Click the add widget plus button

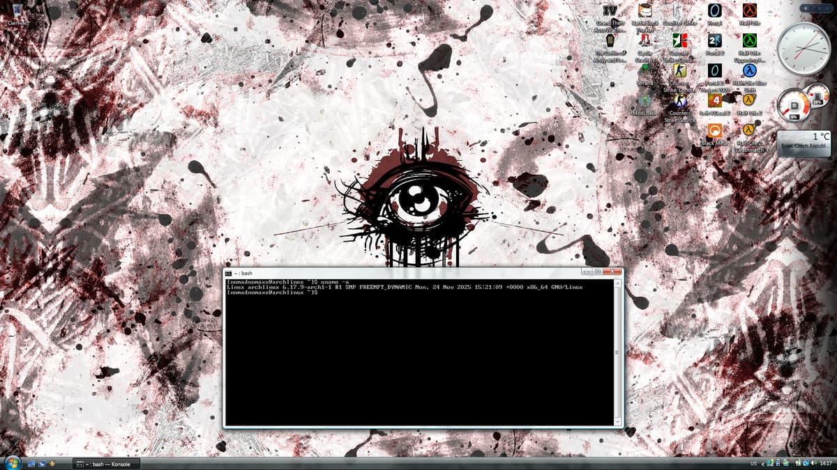tap(806, 8)
